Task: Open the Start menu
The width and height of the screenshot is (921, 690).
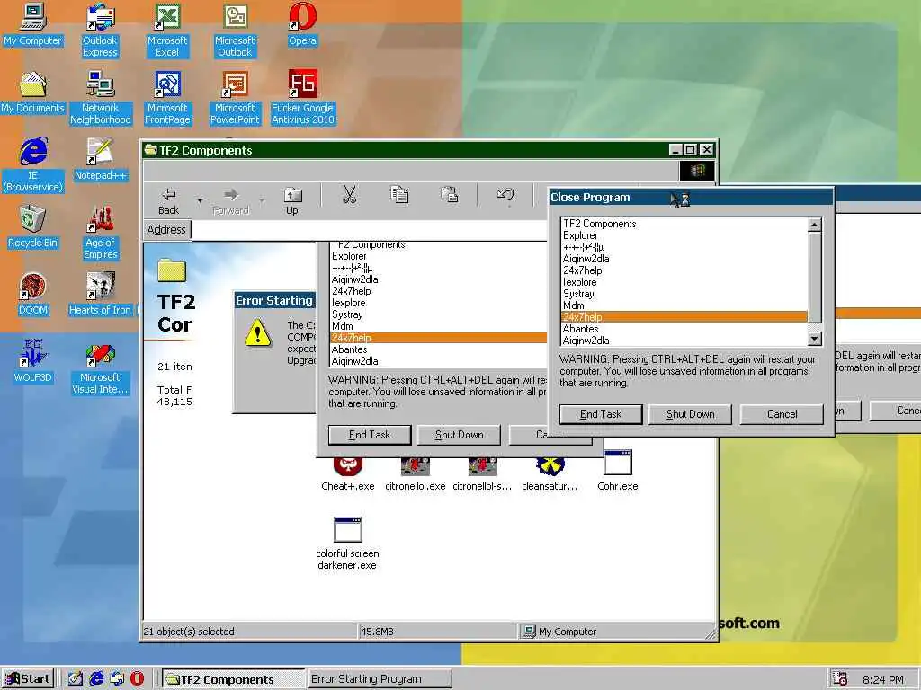Action: click(x=28, y=679)
